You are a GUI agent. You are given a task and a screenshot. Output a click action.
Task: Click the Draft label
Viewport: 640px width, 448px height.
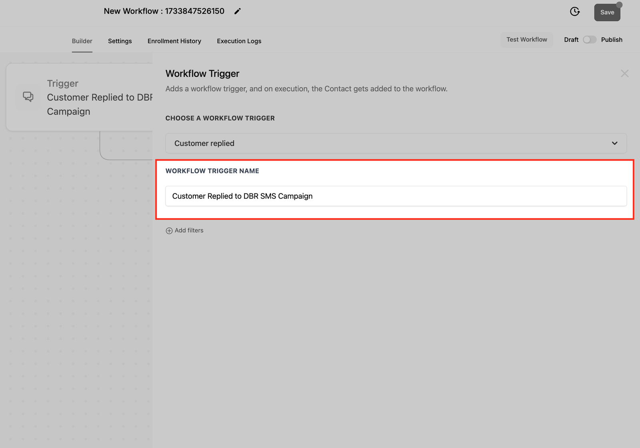[571, 40]
